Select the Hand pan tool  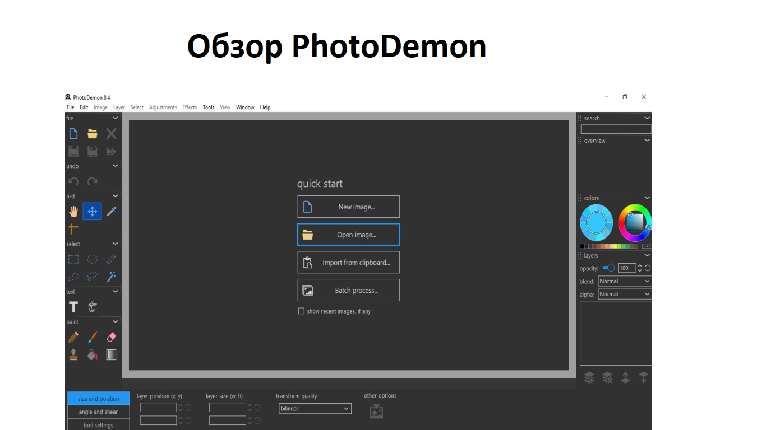[x=73, y=212]
